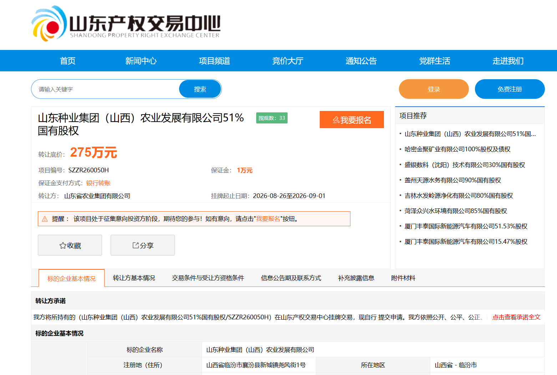Open recommended project 哈密金聚矿业有限公司100%股权及债权
Viewport: 557px width, 375px height.
[x=457, y=149]
